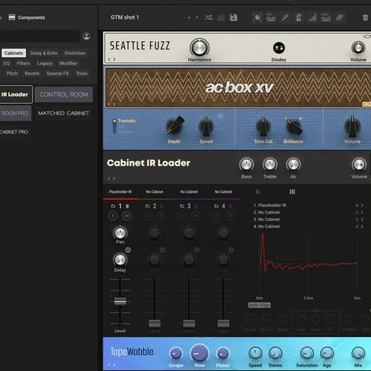Click the speaker icon left of tape deck
The width and height of the screenshot is (371, 371).
(x=258, y=18)
